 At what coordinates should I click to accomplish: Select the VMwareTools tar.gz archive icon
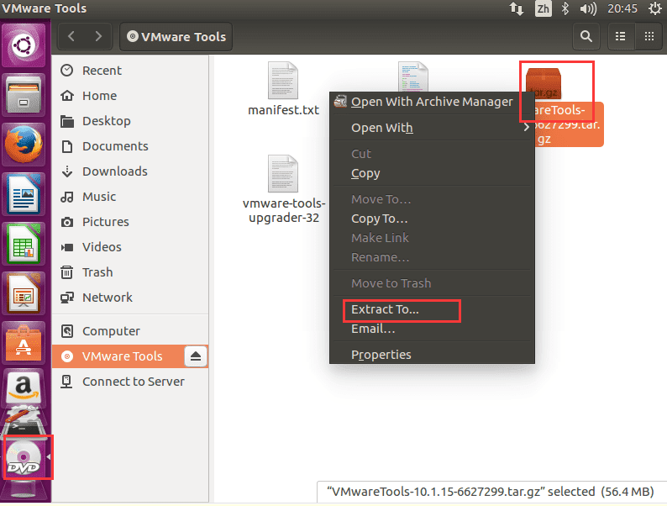click(x=544, y=82)
